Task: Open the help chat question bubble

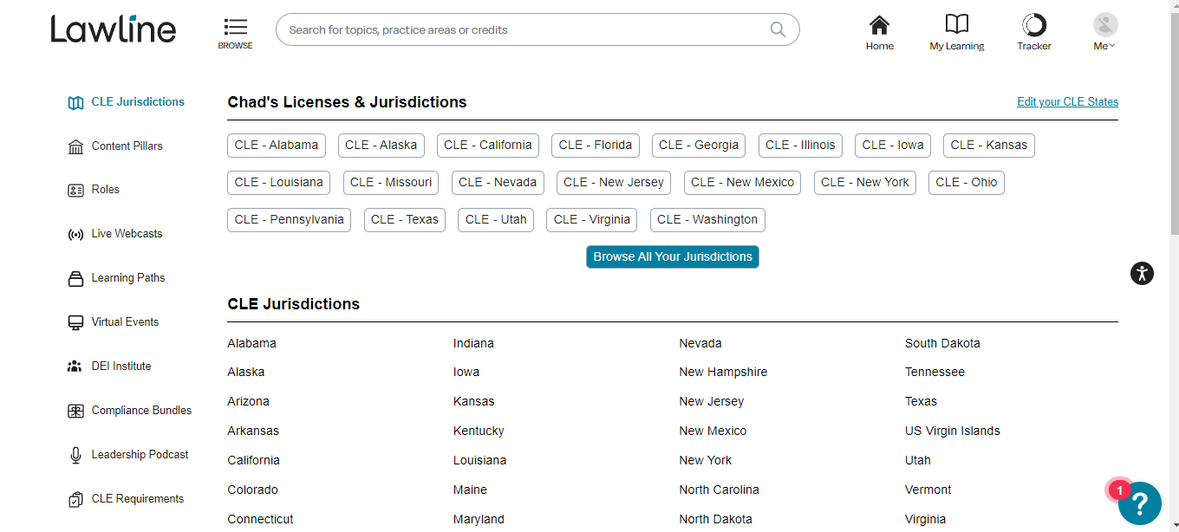Action: [x=1139, y=503]
